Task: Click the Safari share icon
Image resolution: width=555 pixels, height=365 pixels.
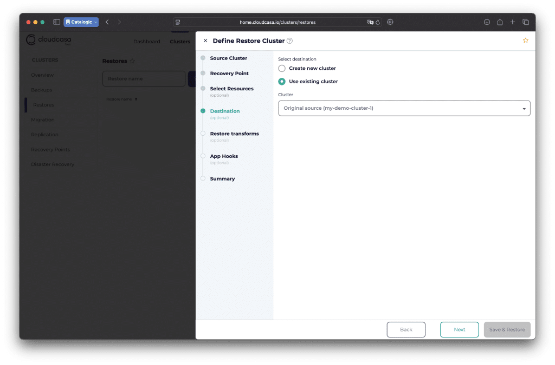Action: [500, 22]
